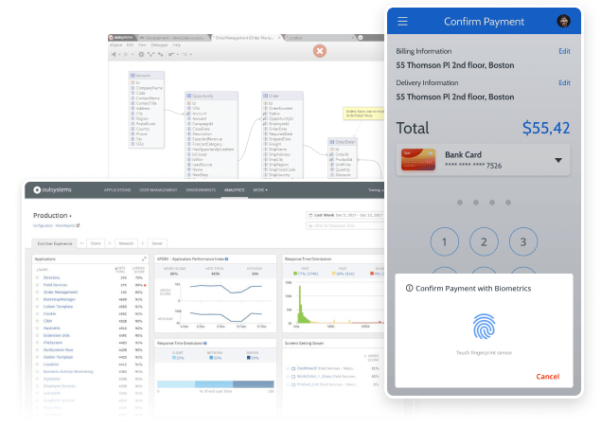Click the info icon beside Response Time Breakdown

tap(205, 344)
